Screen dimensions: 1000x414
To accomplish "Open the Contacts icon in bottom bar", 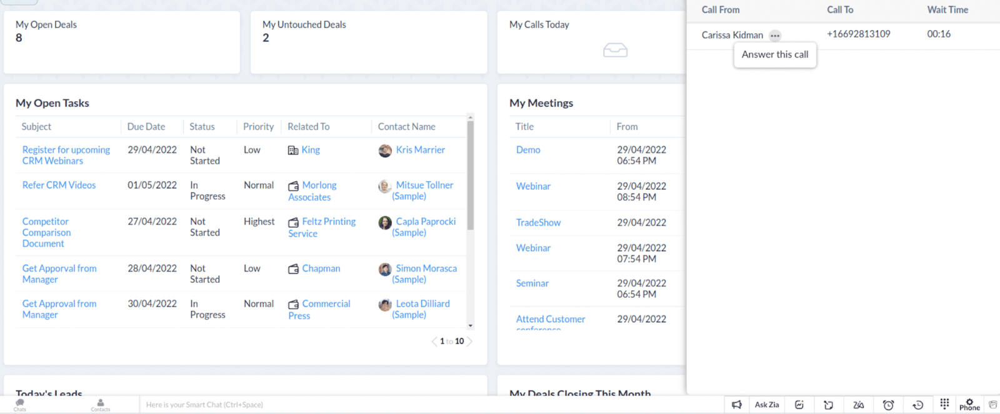I will (100, 405).
